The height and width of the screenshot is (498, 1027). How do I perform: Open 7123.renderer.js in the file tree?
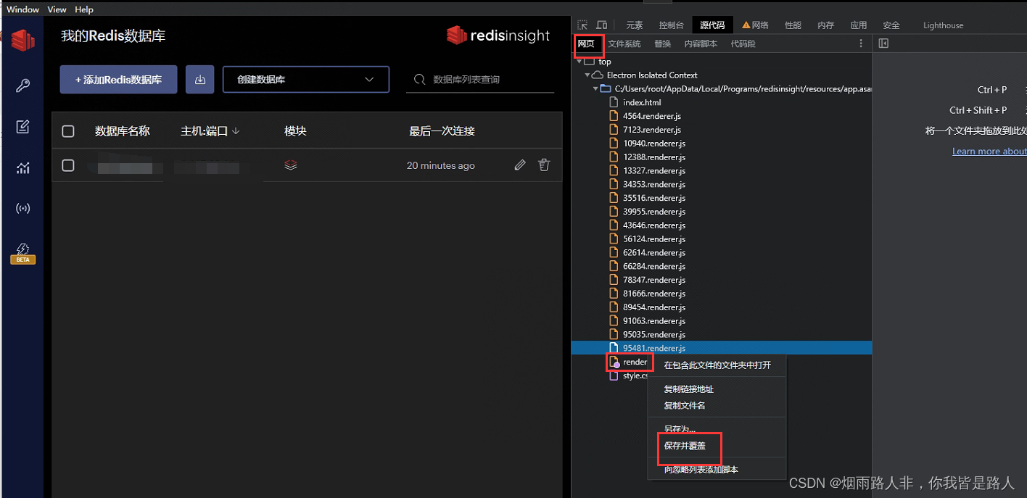pos(652,130)
